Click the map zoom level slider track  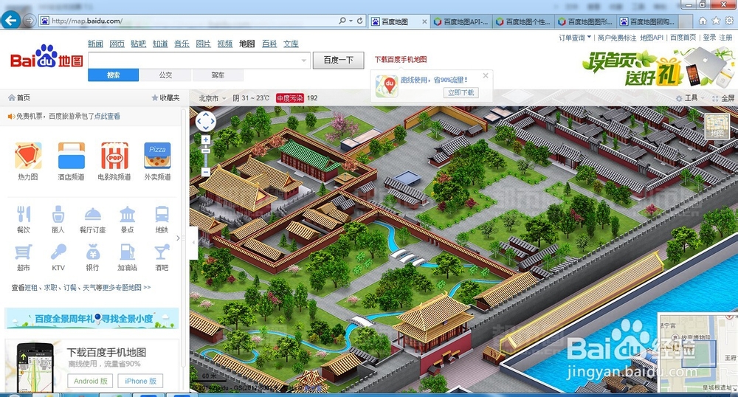point(206,156)
